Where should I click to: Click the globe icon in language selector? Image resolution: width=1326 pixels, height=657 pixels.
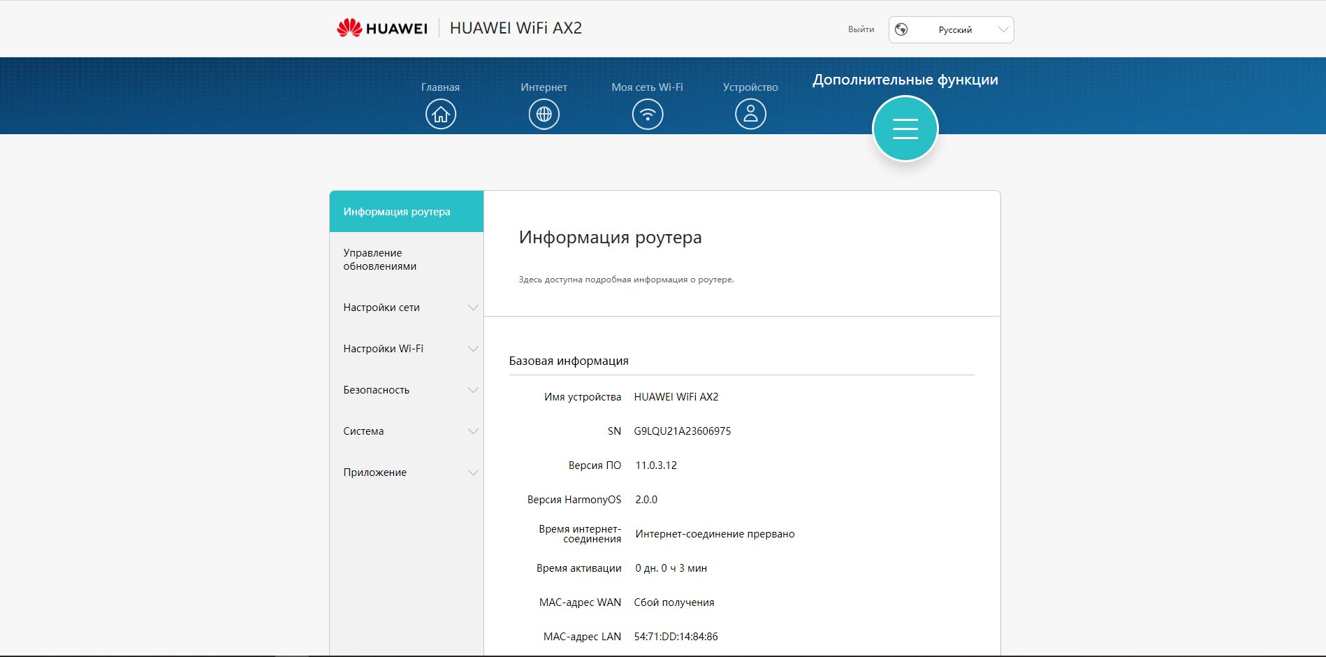click(901, 29)
